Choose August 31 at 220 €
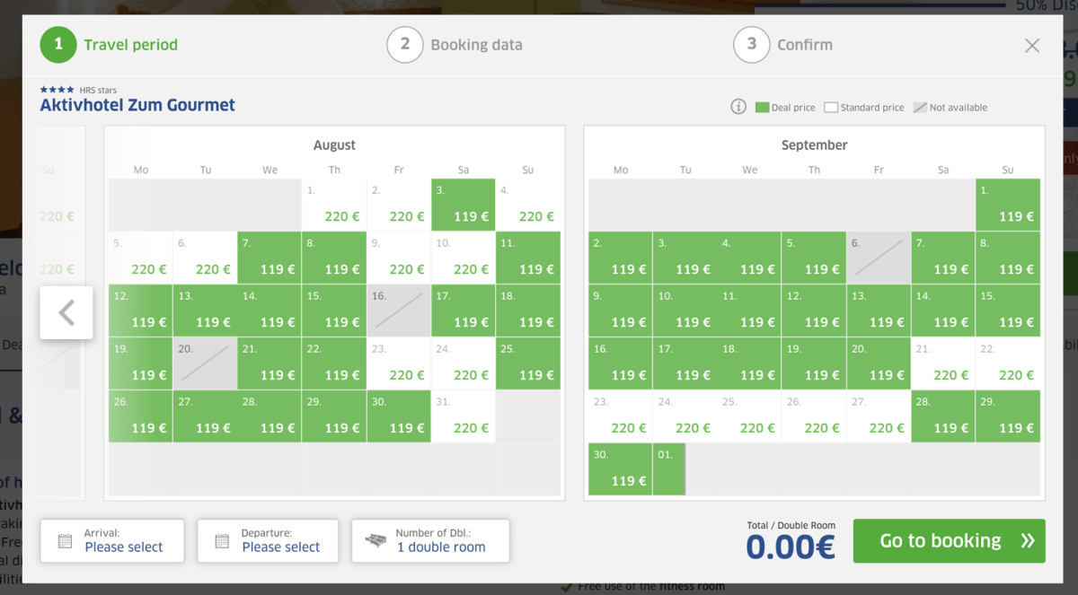1078x595 pixels. pyautogui.click(x=463, y=416)
